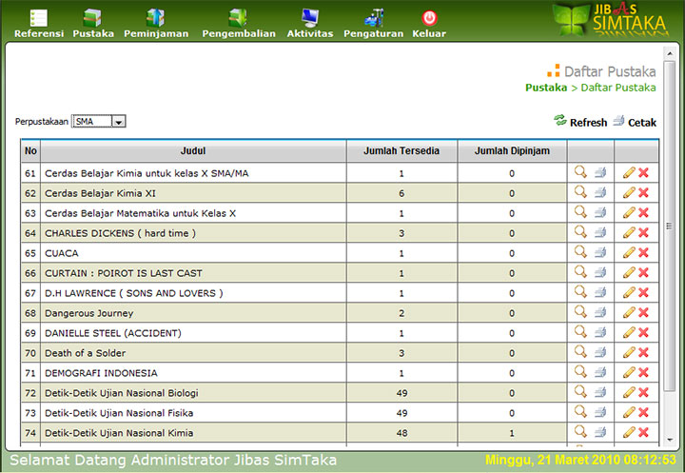Print the Cerdas Belajar Matematika row
The image size is (685, 473).
[x=600, y=212]
